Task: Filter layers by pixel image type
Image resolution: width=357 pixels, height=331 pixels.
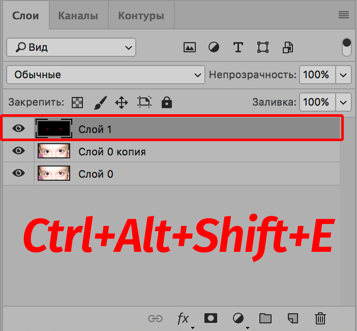Action: tap(189, 48)
